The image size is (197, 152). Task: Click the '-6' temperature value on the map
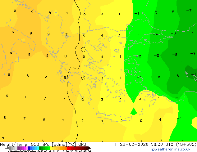(x=173, y=33)
